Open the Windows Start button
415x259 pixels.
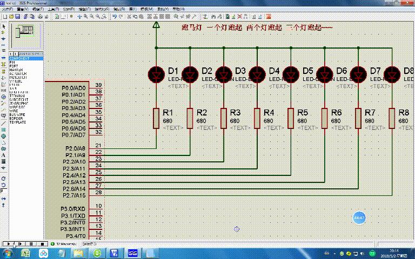[8, 254]
